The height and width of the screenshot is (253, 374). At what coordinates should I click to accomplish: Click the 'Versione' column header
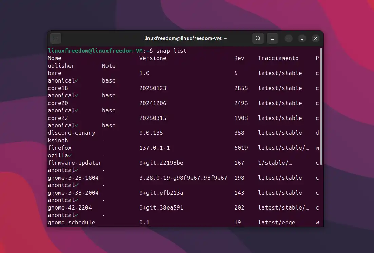point(153,58)
